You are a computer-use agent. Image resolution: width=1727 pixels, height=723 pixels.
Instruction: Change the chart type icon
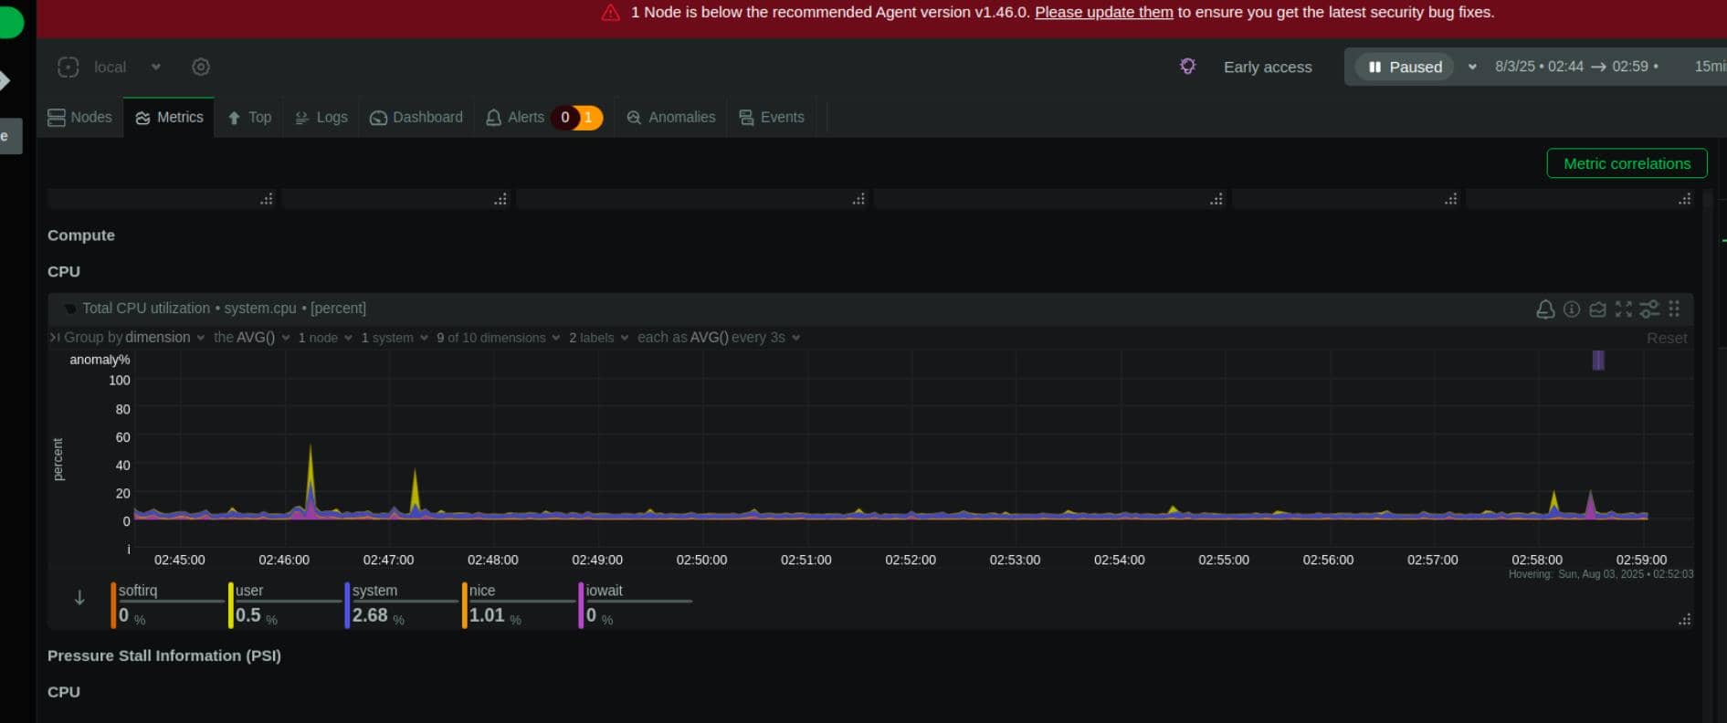coord(1597,309)
